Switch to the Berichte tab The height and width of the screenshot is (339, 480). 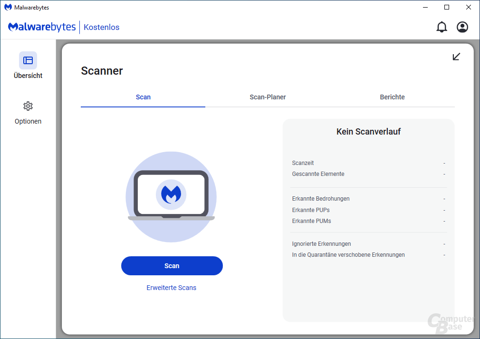[x=392, y=97]
